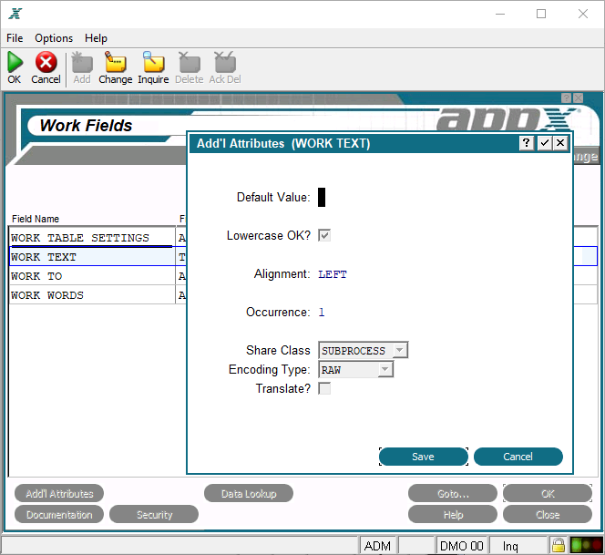Click the DMO 00 status bar entry

(461, 546)
